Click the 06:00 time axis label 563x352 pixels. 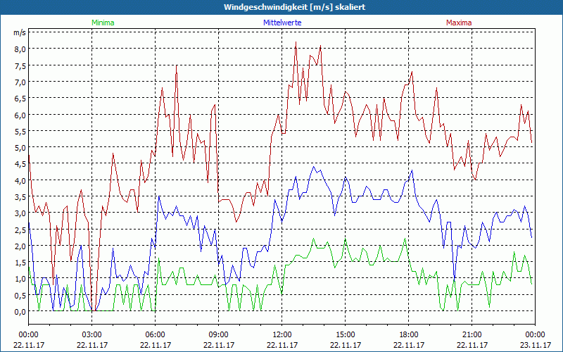click(155, 335)
